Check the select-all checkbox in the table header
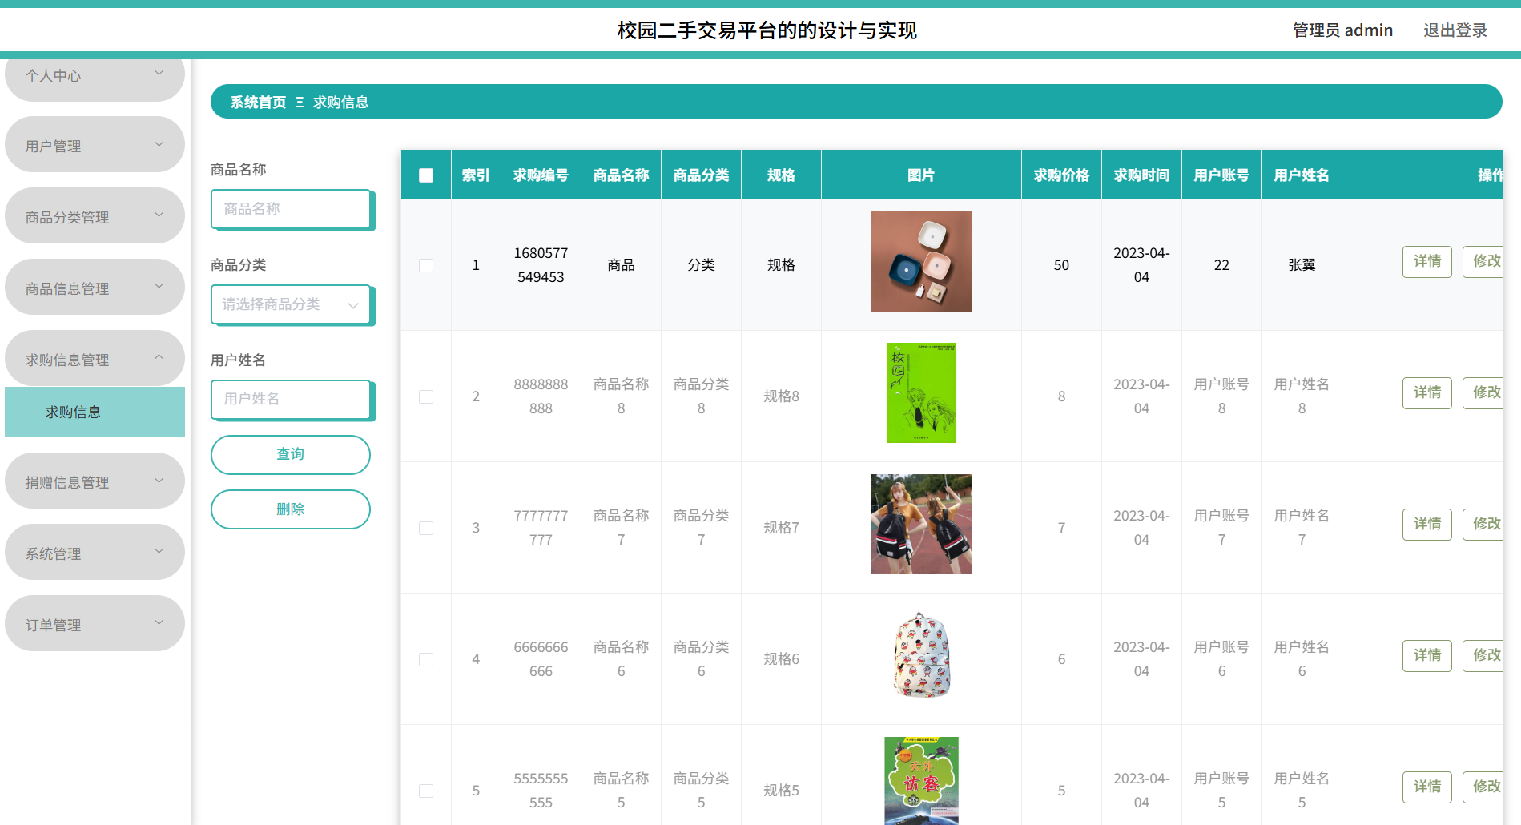 click(x=425, y=174)
